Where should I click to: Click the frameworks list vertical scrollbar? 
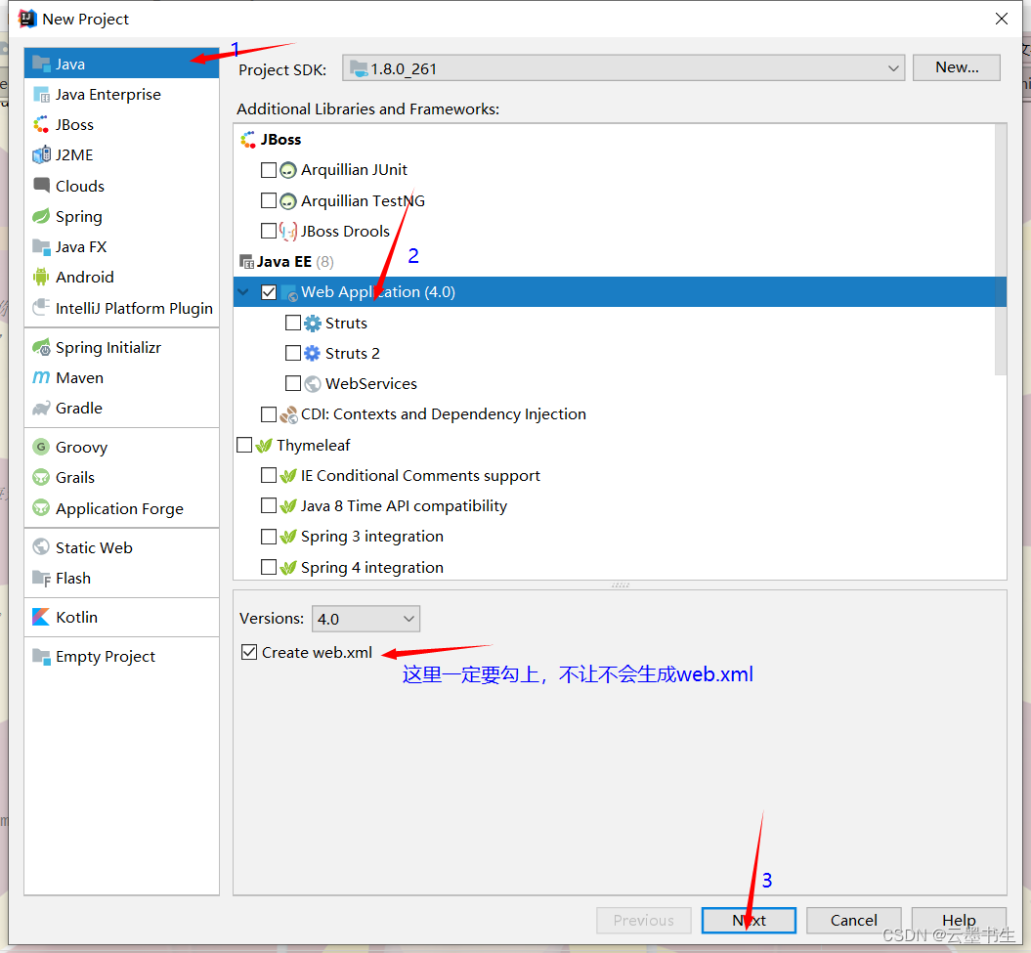point(1001,250)
